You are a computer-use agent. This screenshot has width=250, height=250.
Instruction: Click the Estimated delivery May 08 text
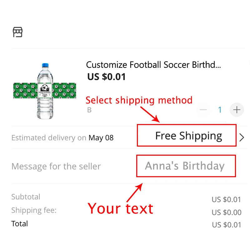[62, 138]
